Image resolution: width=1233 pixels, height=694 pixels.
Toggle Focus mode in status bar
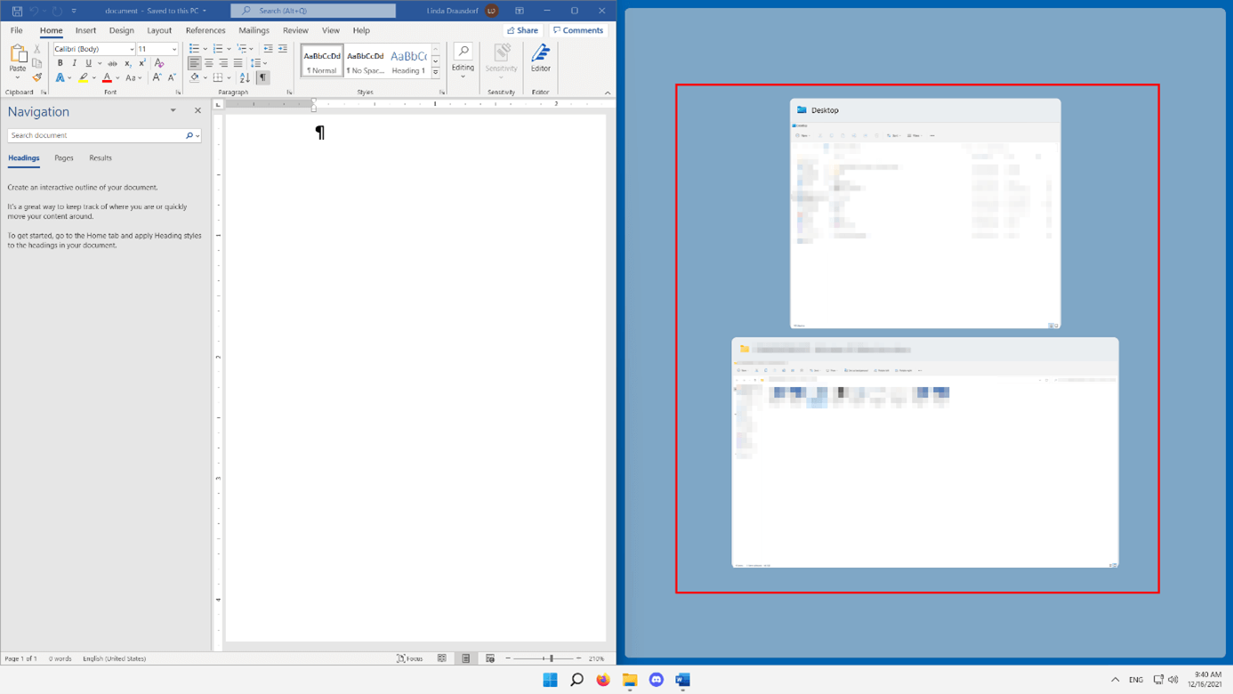tap(409, 658)
